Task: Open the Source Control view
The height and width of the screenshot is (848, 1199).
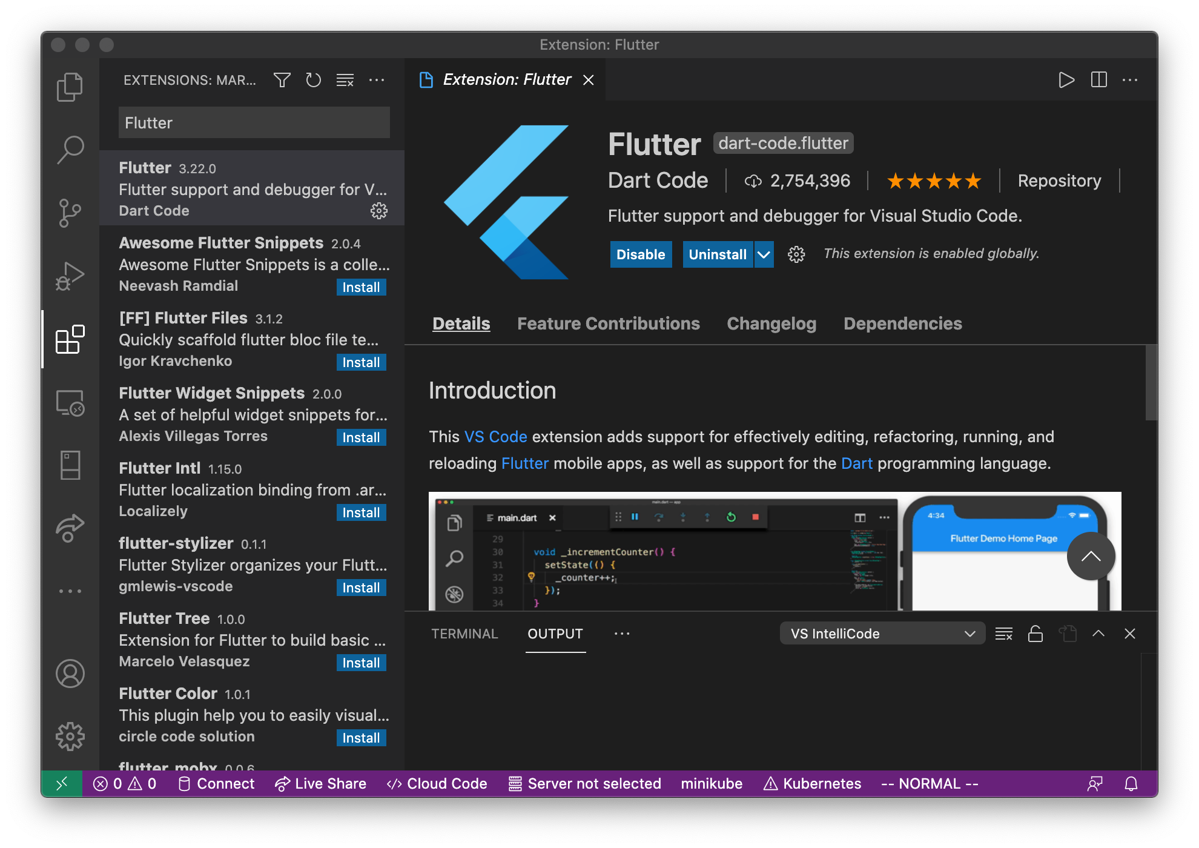Action: (x=70, y=213)
